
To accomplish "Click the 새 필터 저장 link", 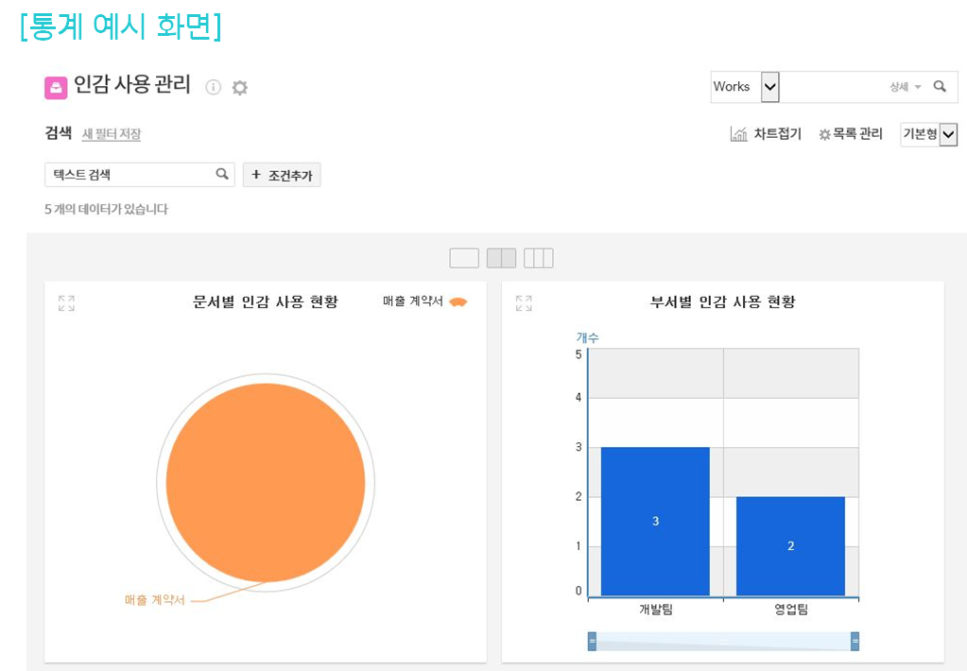I will (x=112, y=134).
